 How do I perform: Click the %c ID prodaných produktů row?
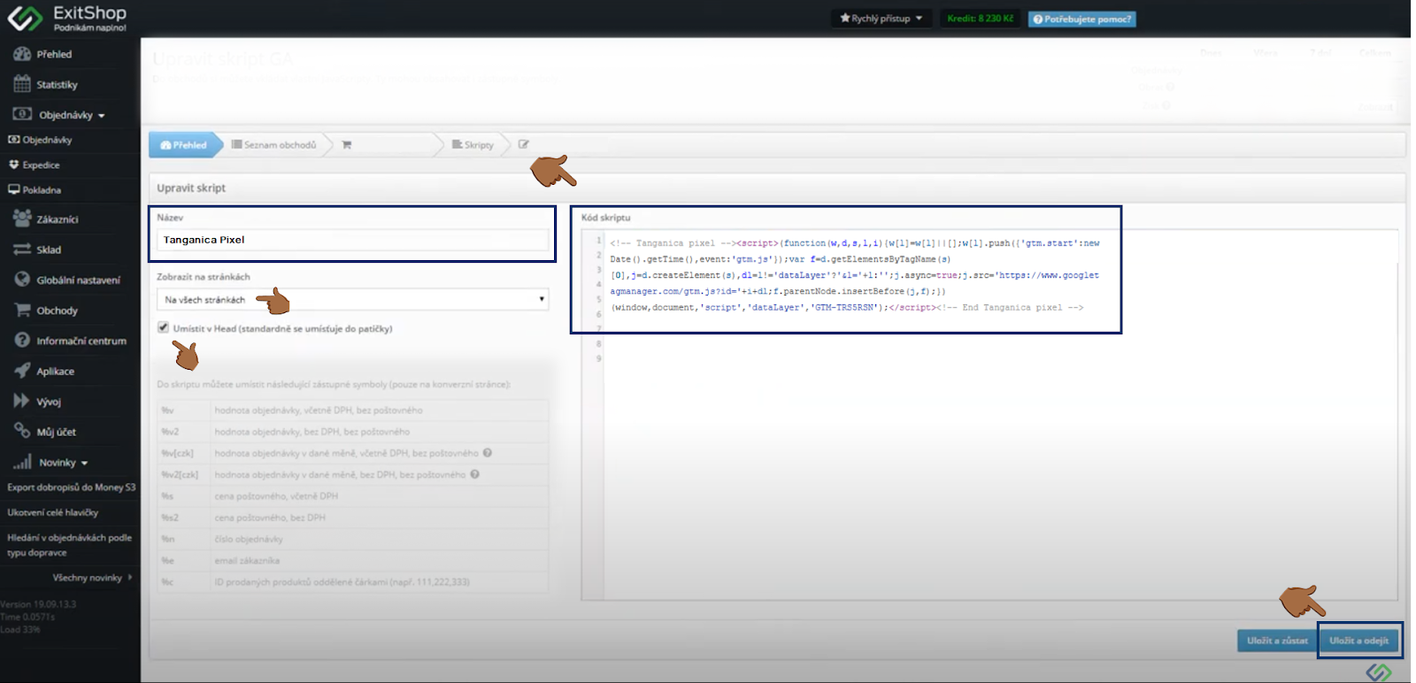[352, 582]
